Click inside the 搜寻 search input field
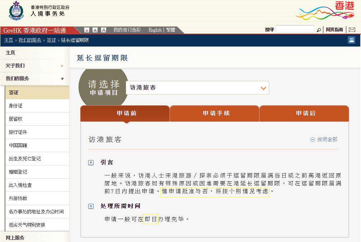The height and width of the screenshot is (242, 361). click(x=295, y=29)
